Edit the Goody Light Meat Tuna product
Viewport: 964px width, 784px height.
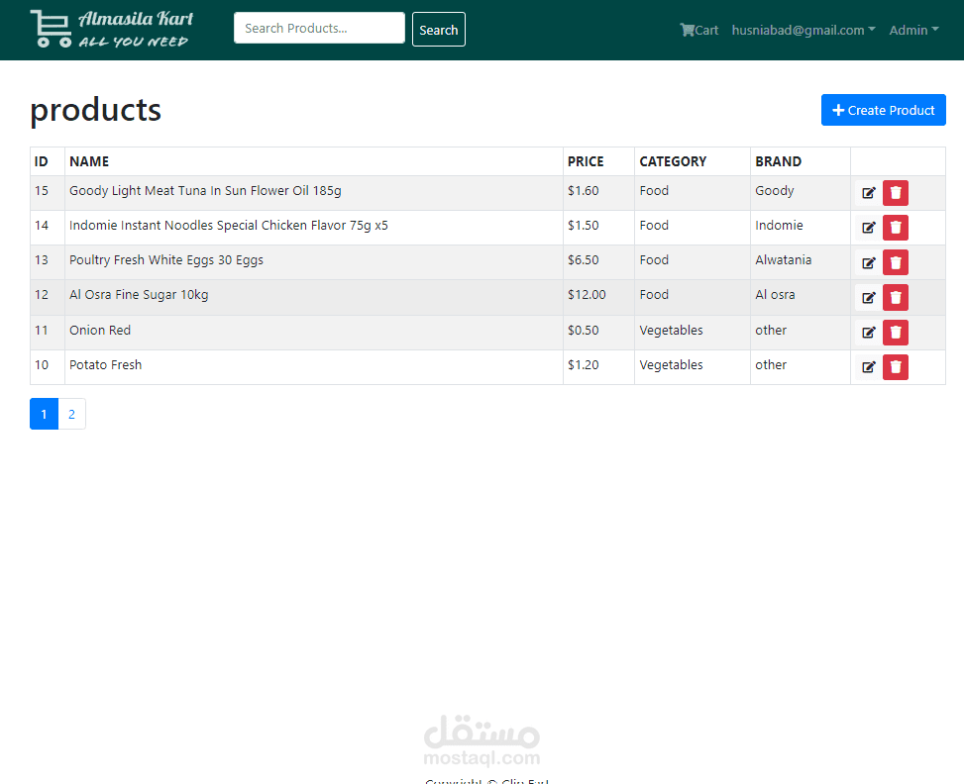[x=868, y=193]
